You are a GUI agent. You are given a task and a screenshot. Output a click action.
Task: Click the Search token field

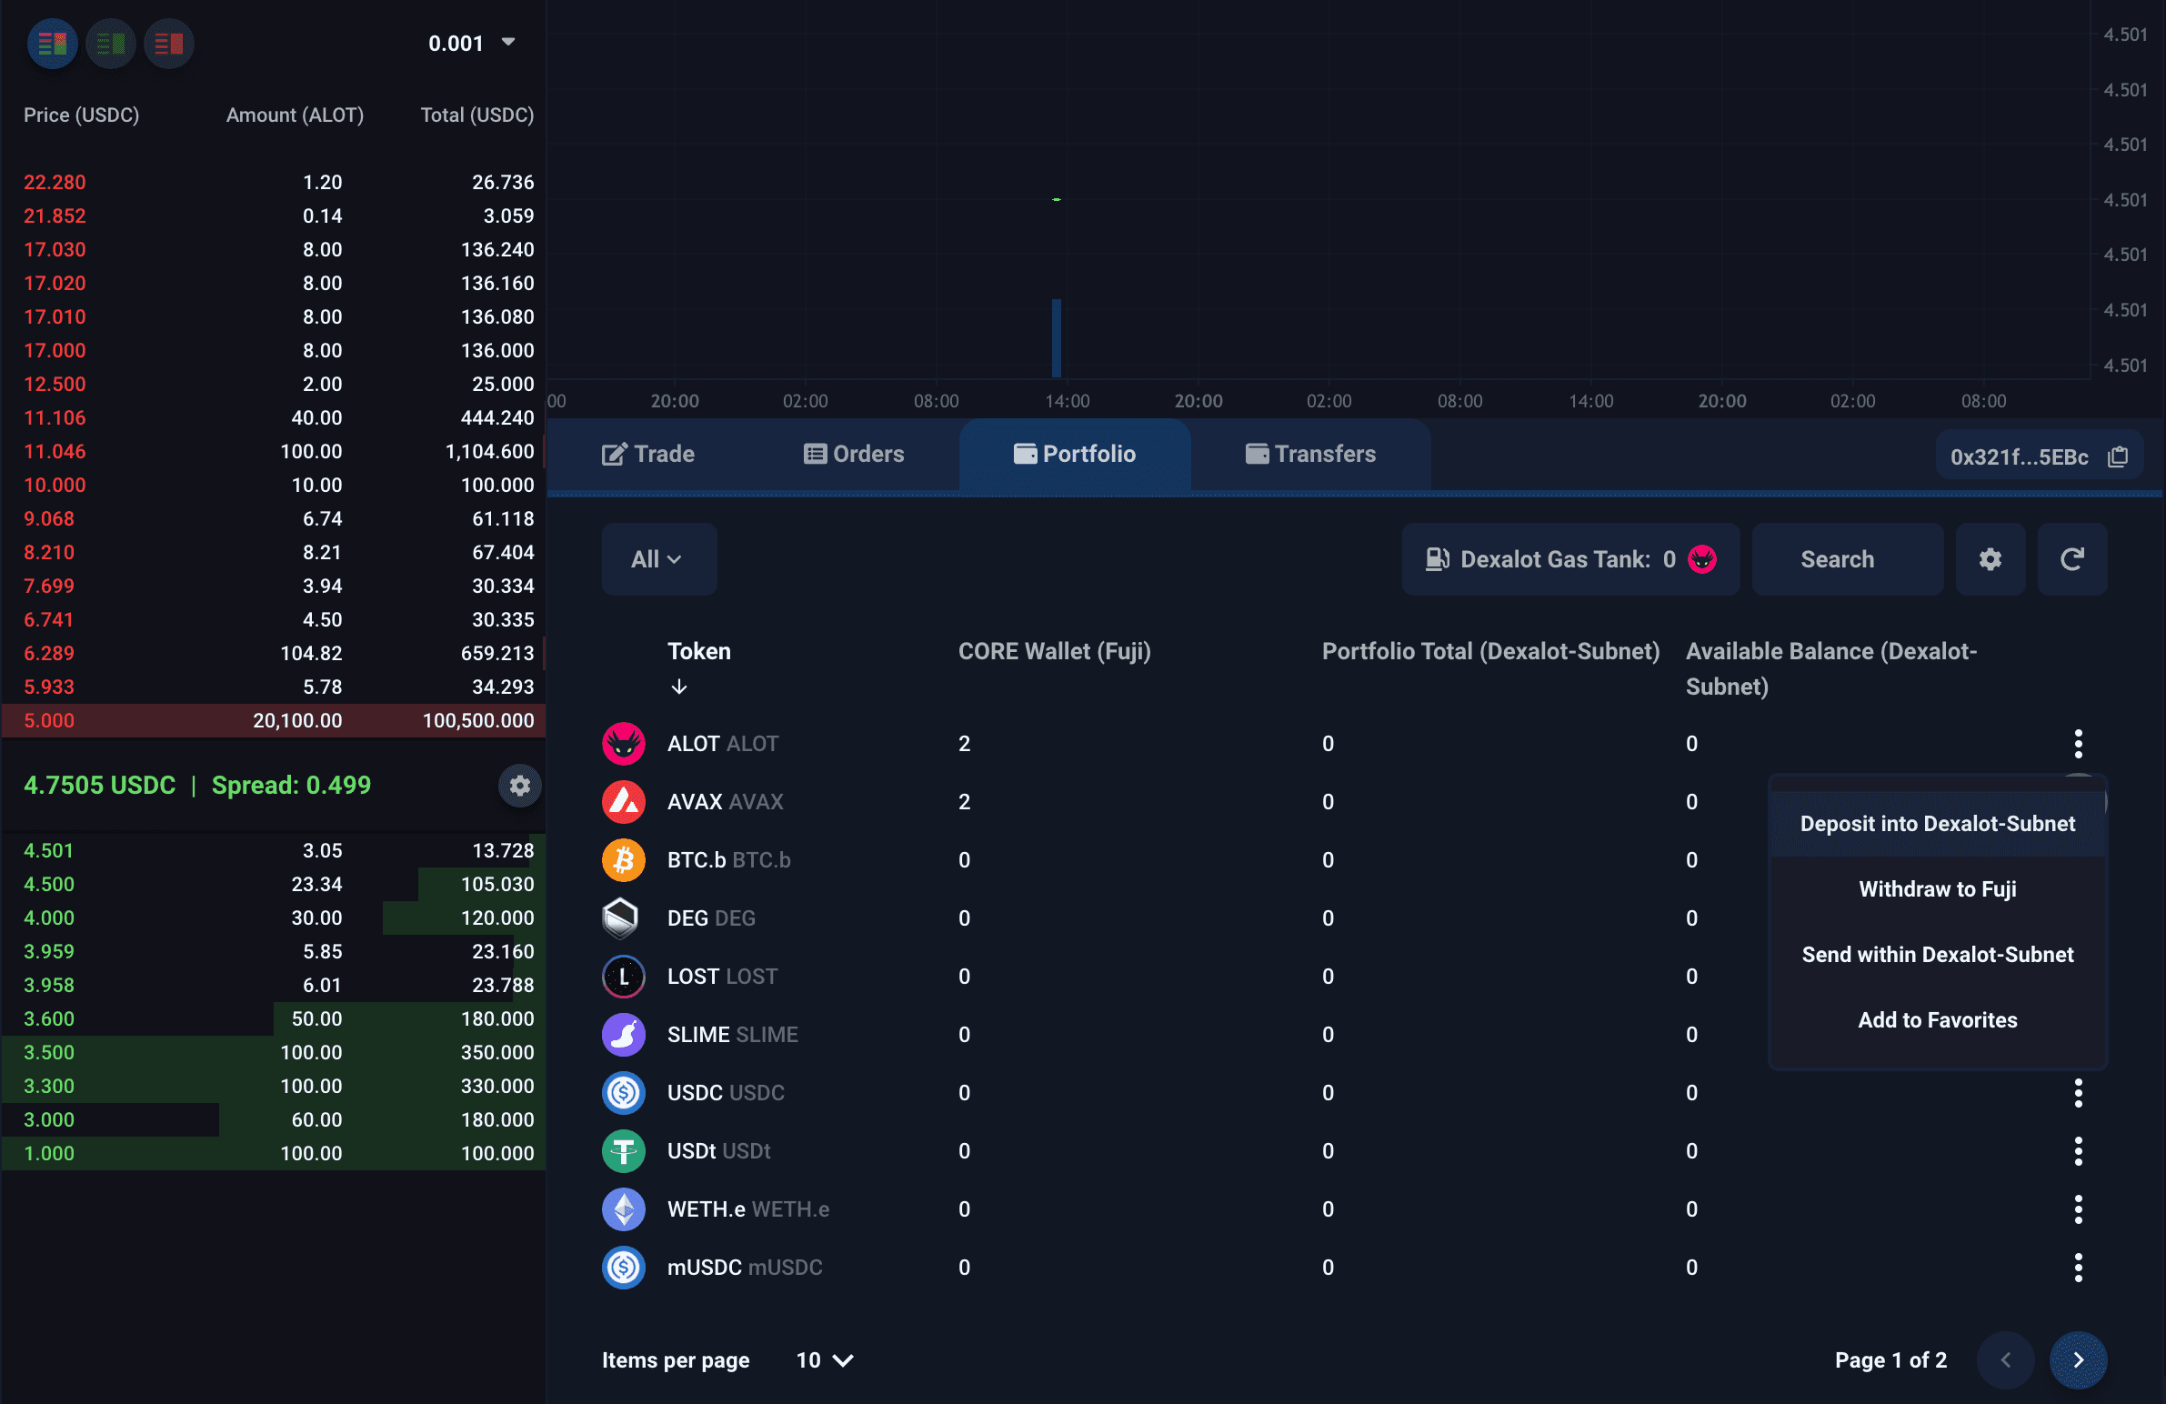pos(1848,558)
